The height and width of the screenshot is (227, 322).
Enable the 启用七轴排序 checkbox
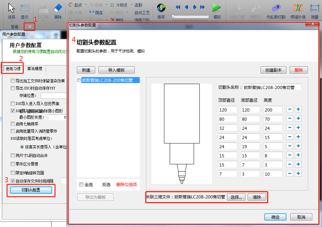[x=13, y=124]
